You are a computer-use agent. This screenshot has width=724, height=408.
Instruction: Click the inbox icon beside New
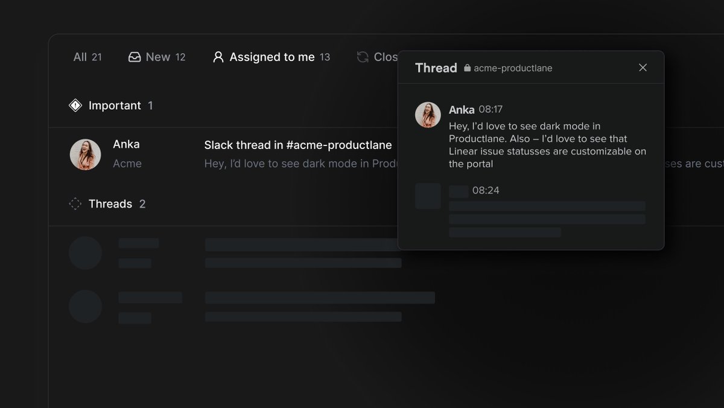[135, 57]
